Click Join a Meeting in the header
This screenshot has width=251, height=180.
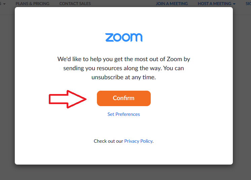(x=172, y=4)
